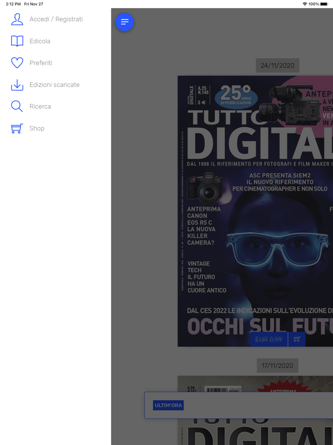
Task: Select the 24/11/2020 date label
Action: (x=277, y=66)
